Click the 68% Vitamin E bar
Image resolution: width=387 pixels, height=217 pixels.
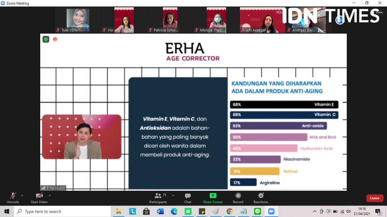[x=284, y=104]
